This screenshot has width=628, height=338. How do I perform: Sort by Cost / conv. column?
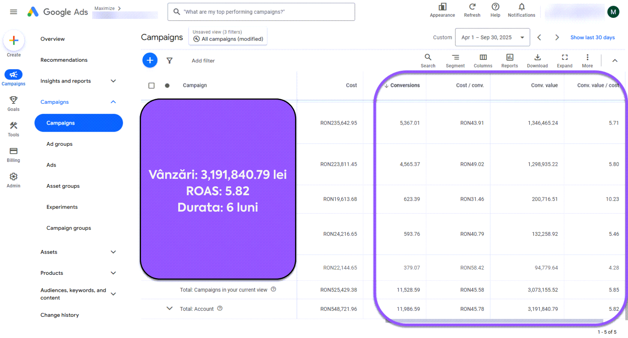click(x=470, y=86)
